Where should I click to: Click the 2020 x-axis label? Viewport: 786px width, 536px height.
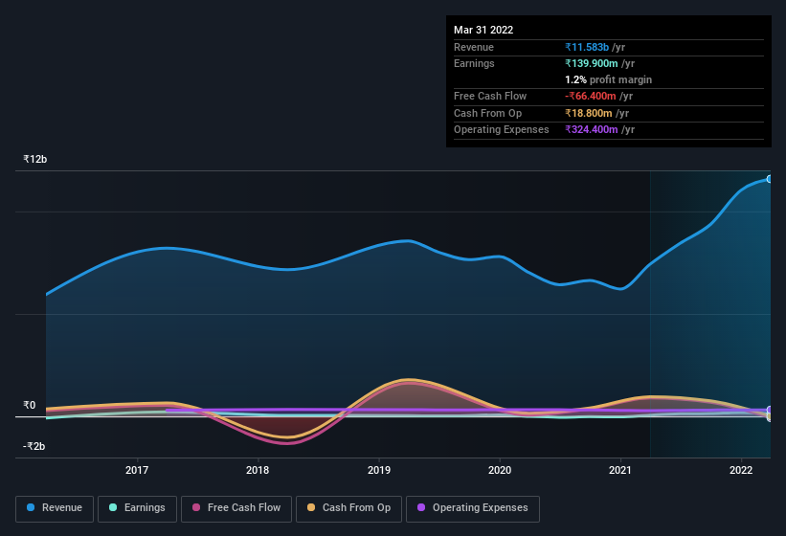(500, 470)
